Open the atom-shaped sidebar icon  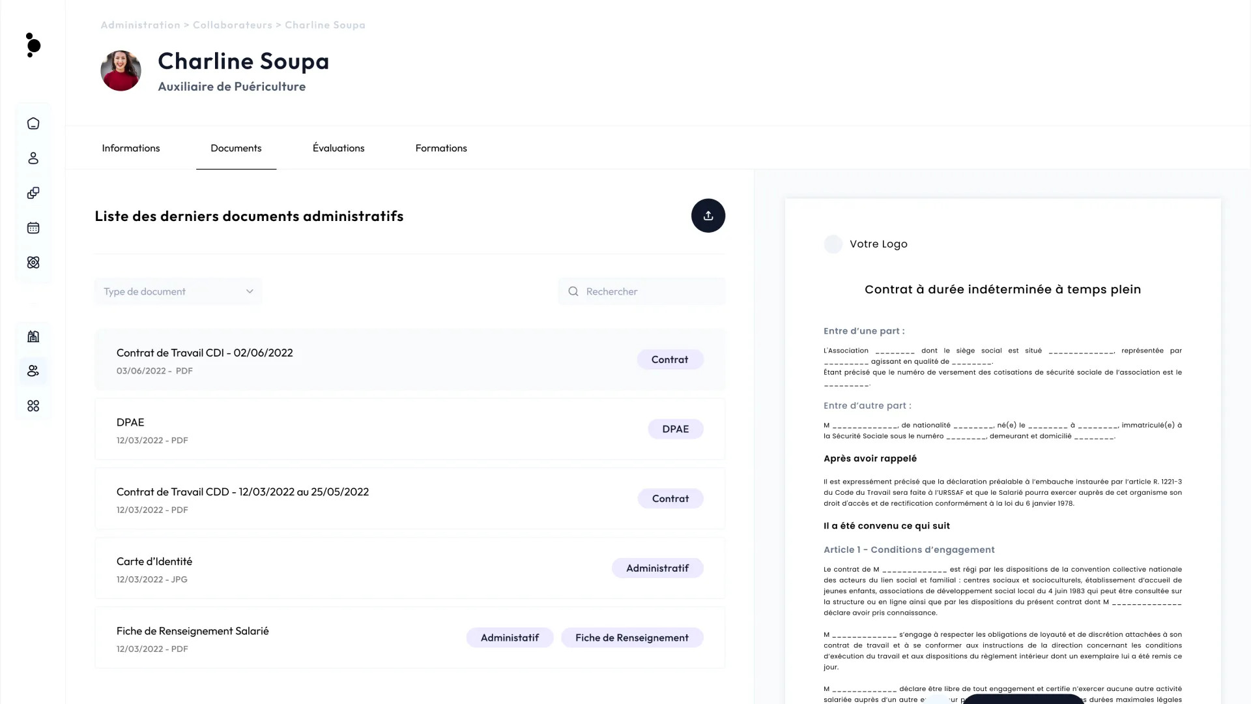[33, 263]
